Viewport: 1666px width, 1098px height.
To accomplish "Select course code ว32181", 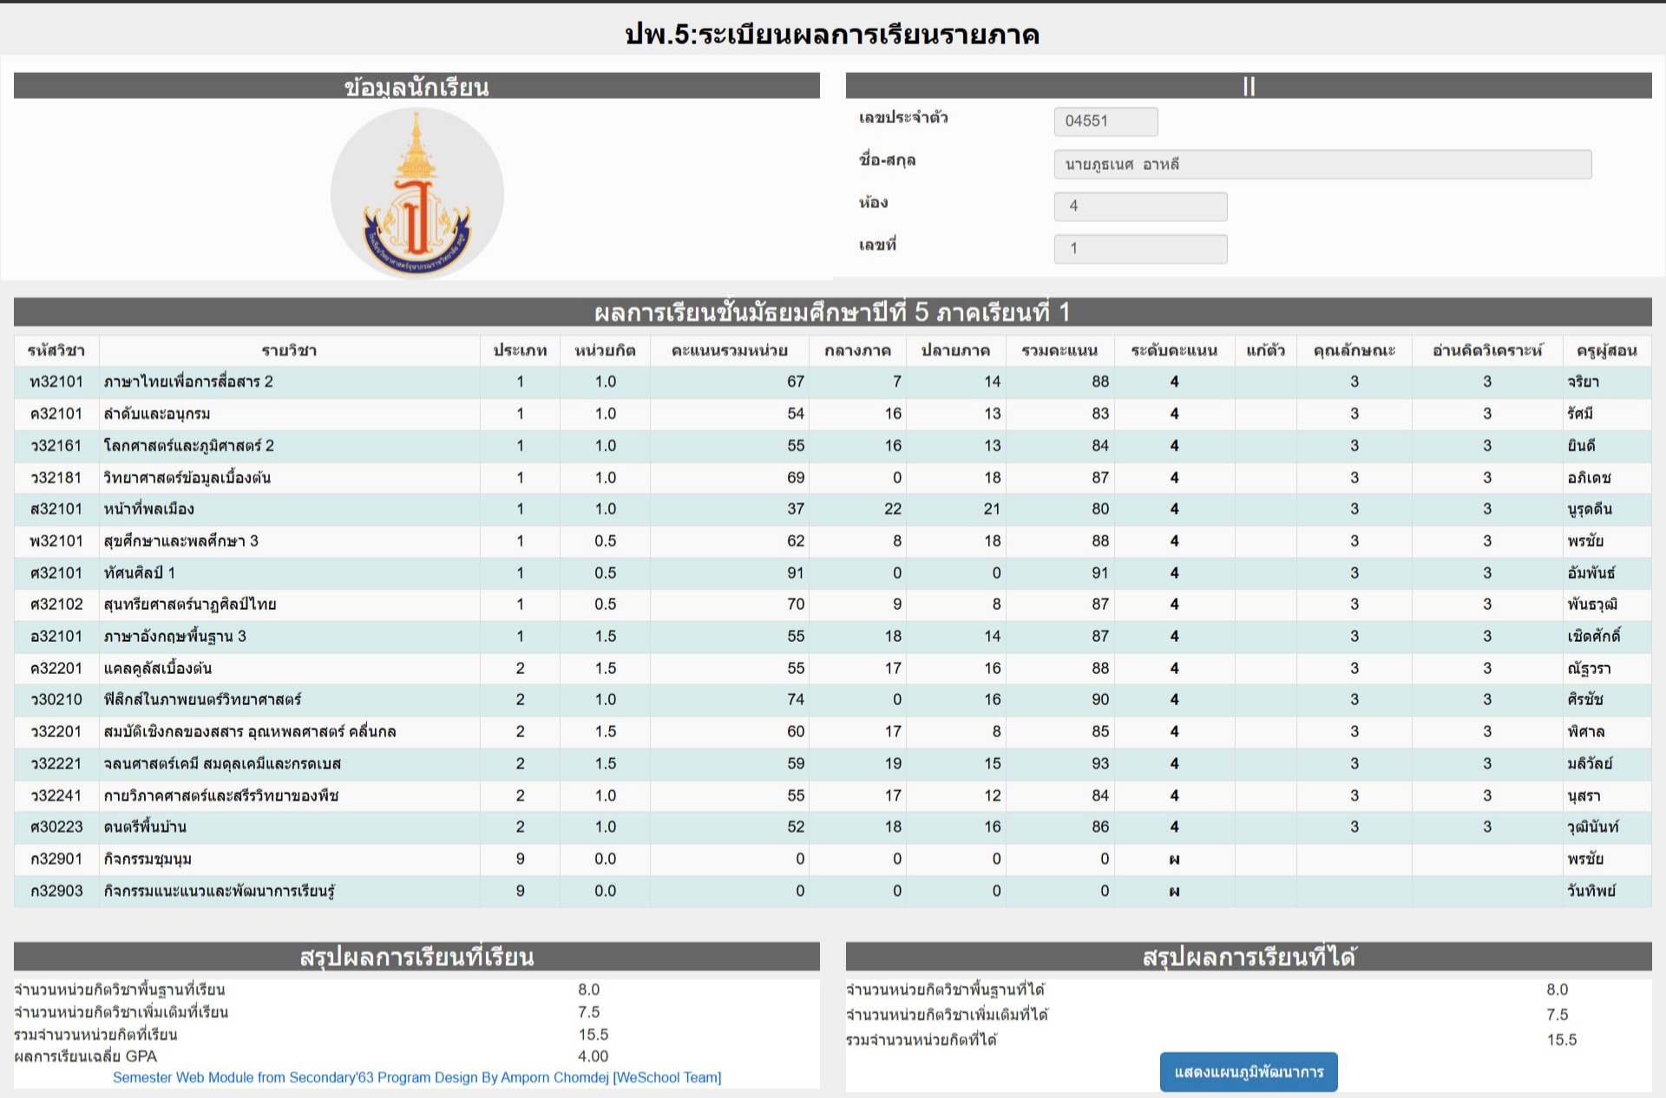I will (x=56, y=478).
